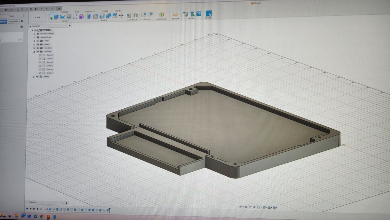
Task: Open the Construct dropdown menu
Action: click(x=162, y=19)
